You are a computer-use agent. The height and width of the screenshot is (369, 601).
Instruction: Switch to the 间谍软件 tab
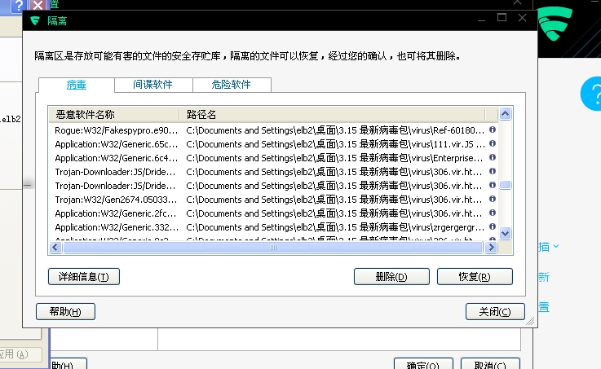click(x=151, y=85)
